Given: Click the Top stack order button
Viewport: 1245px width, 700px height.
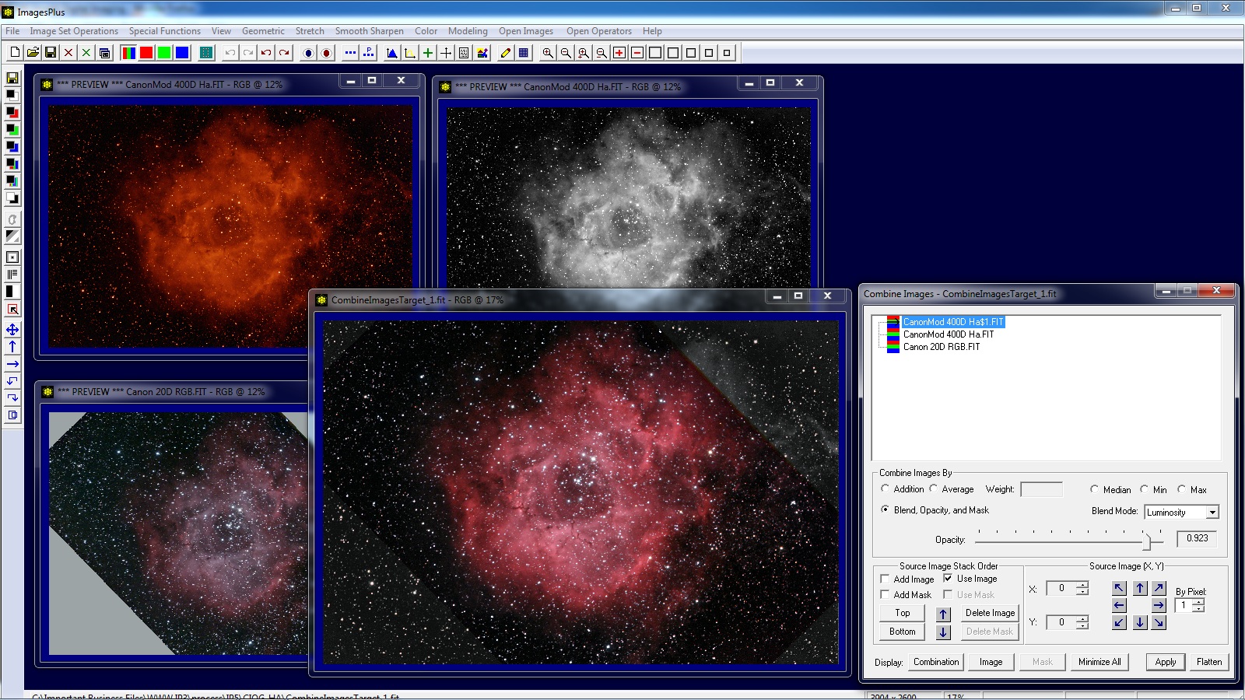Looking at the screenshot, I should (x=903, y=613).
